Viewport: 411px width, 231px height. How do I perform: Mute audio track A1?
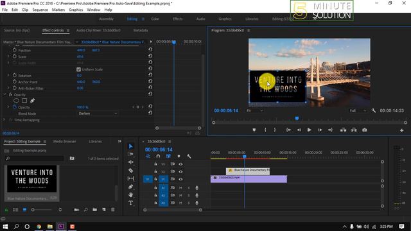180,188
